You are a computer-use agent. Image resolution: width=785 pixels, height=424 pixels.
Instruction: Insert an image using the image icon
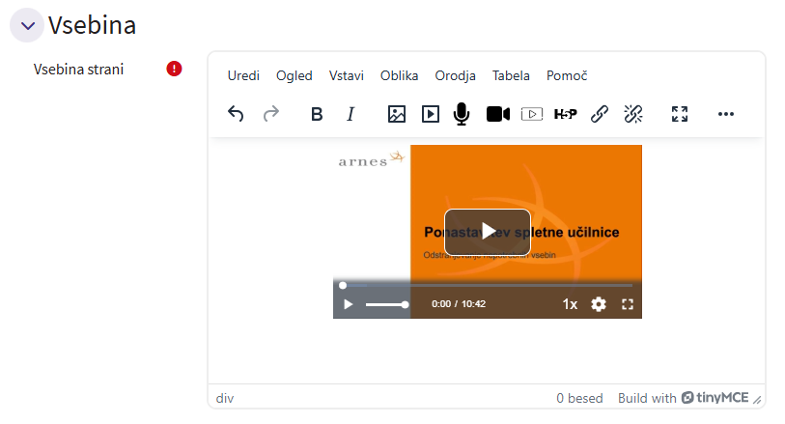396,114
